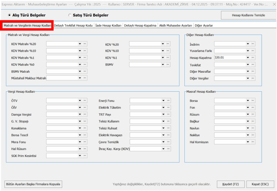Open account browser for TRT Payı
The width and height of the screenshot is (277, 191).
[168, 114]
